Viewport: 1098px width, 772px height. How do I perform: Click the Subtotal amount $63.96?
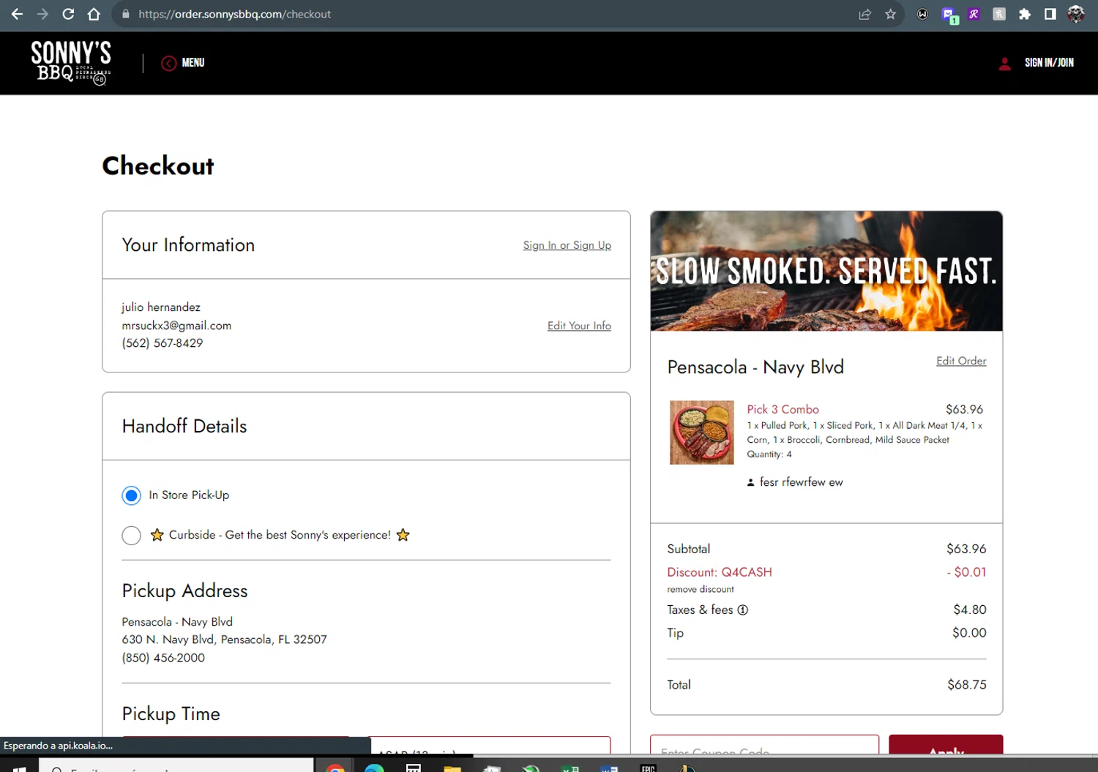966,549
